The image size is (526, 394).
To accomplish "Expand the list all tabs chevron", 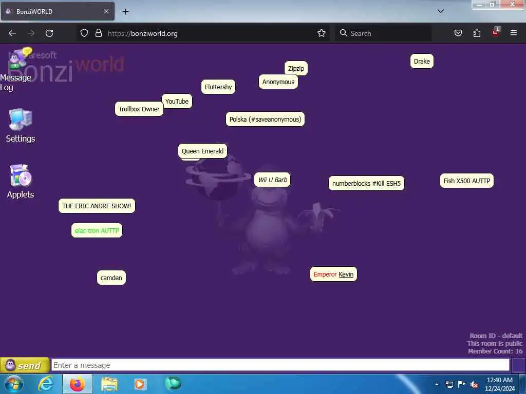I will pyautogui.click(x=441, y=11).
